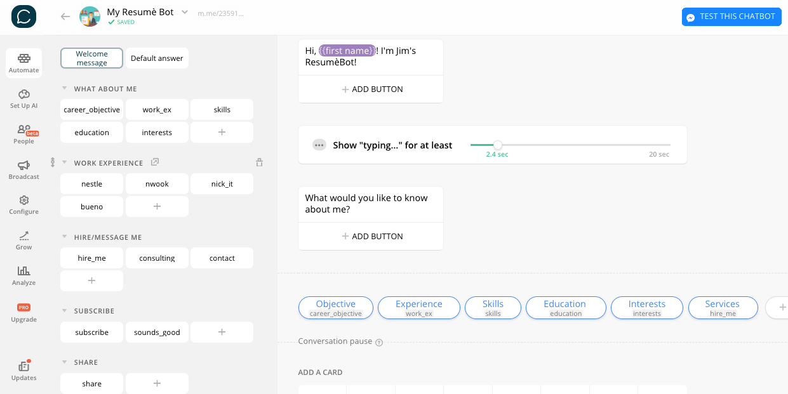Click the typing indicator dots icon
788x394 pixels.
(x=319, y=145)
